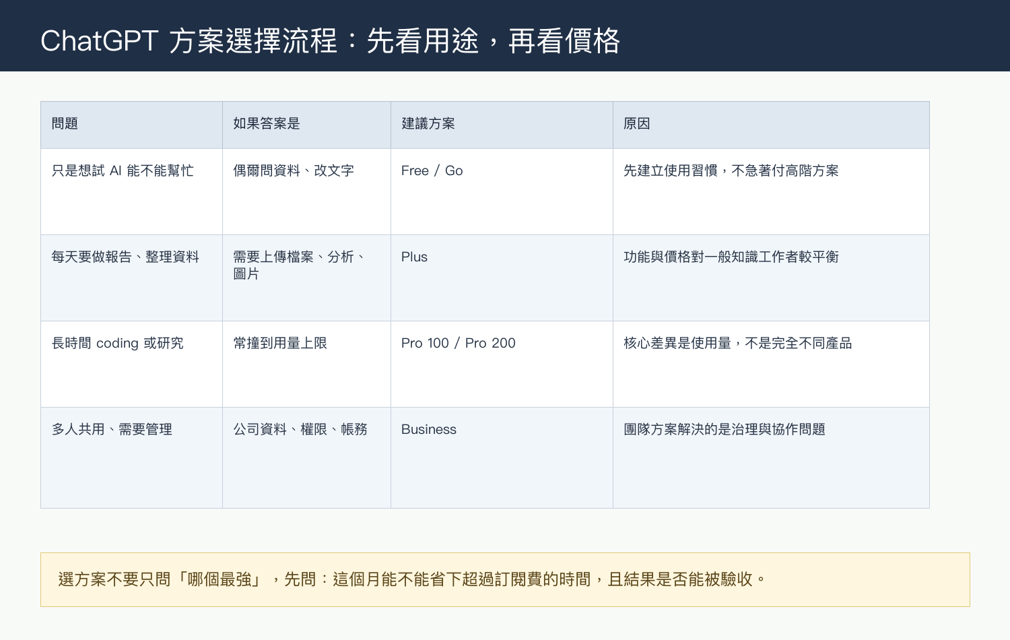The width and height of the screenshot is (1010, 640).
Task: Click the cell '核心差異是使用量，不是完全不同產品'
Action: point(771,364)
